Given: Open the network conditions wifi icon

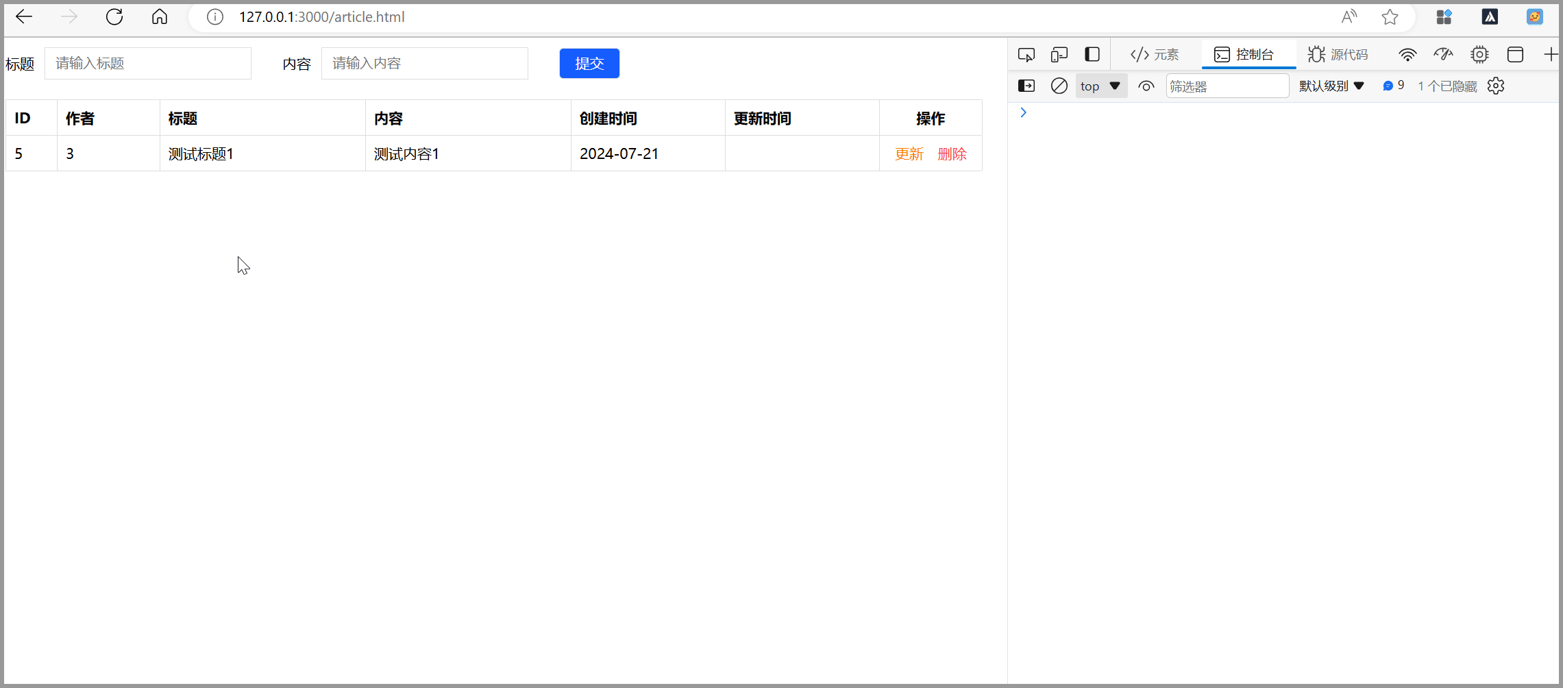Looking at the screenshot, I should (x=1407, y=55).
